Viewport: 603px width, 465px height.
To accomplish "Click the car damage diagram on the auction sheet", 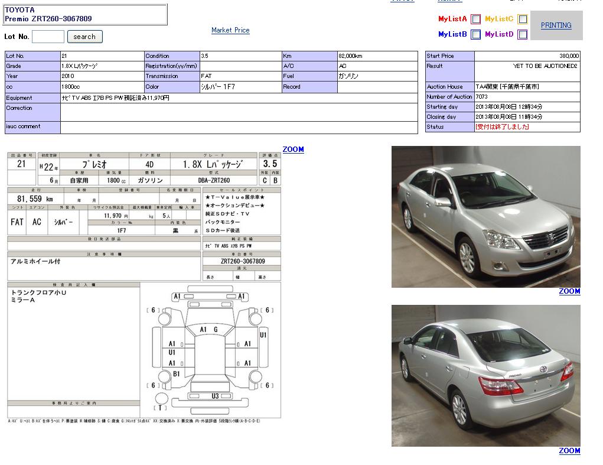I will tap(210, 349).
